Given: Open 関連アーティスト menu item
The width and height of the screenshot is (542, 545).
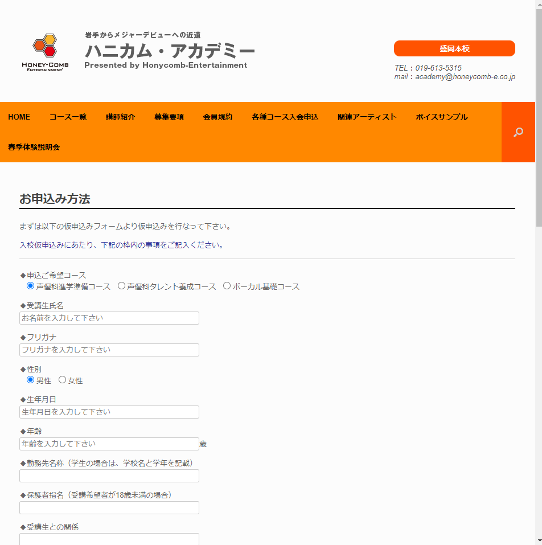Looking at the screenshot, I should [x=367, y=117].
